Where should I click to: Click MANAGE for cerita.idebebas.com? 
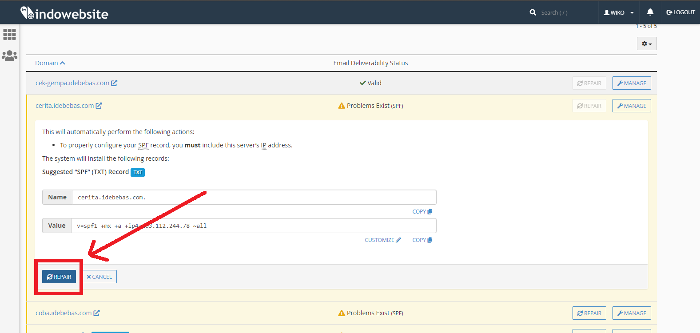pos(631,106)
